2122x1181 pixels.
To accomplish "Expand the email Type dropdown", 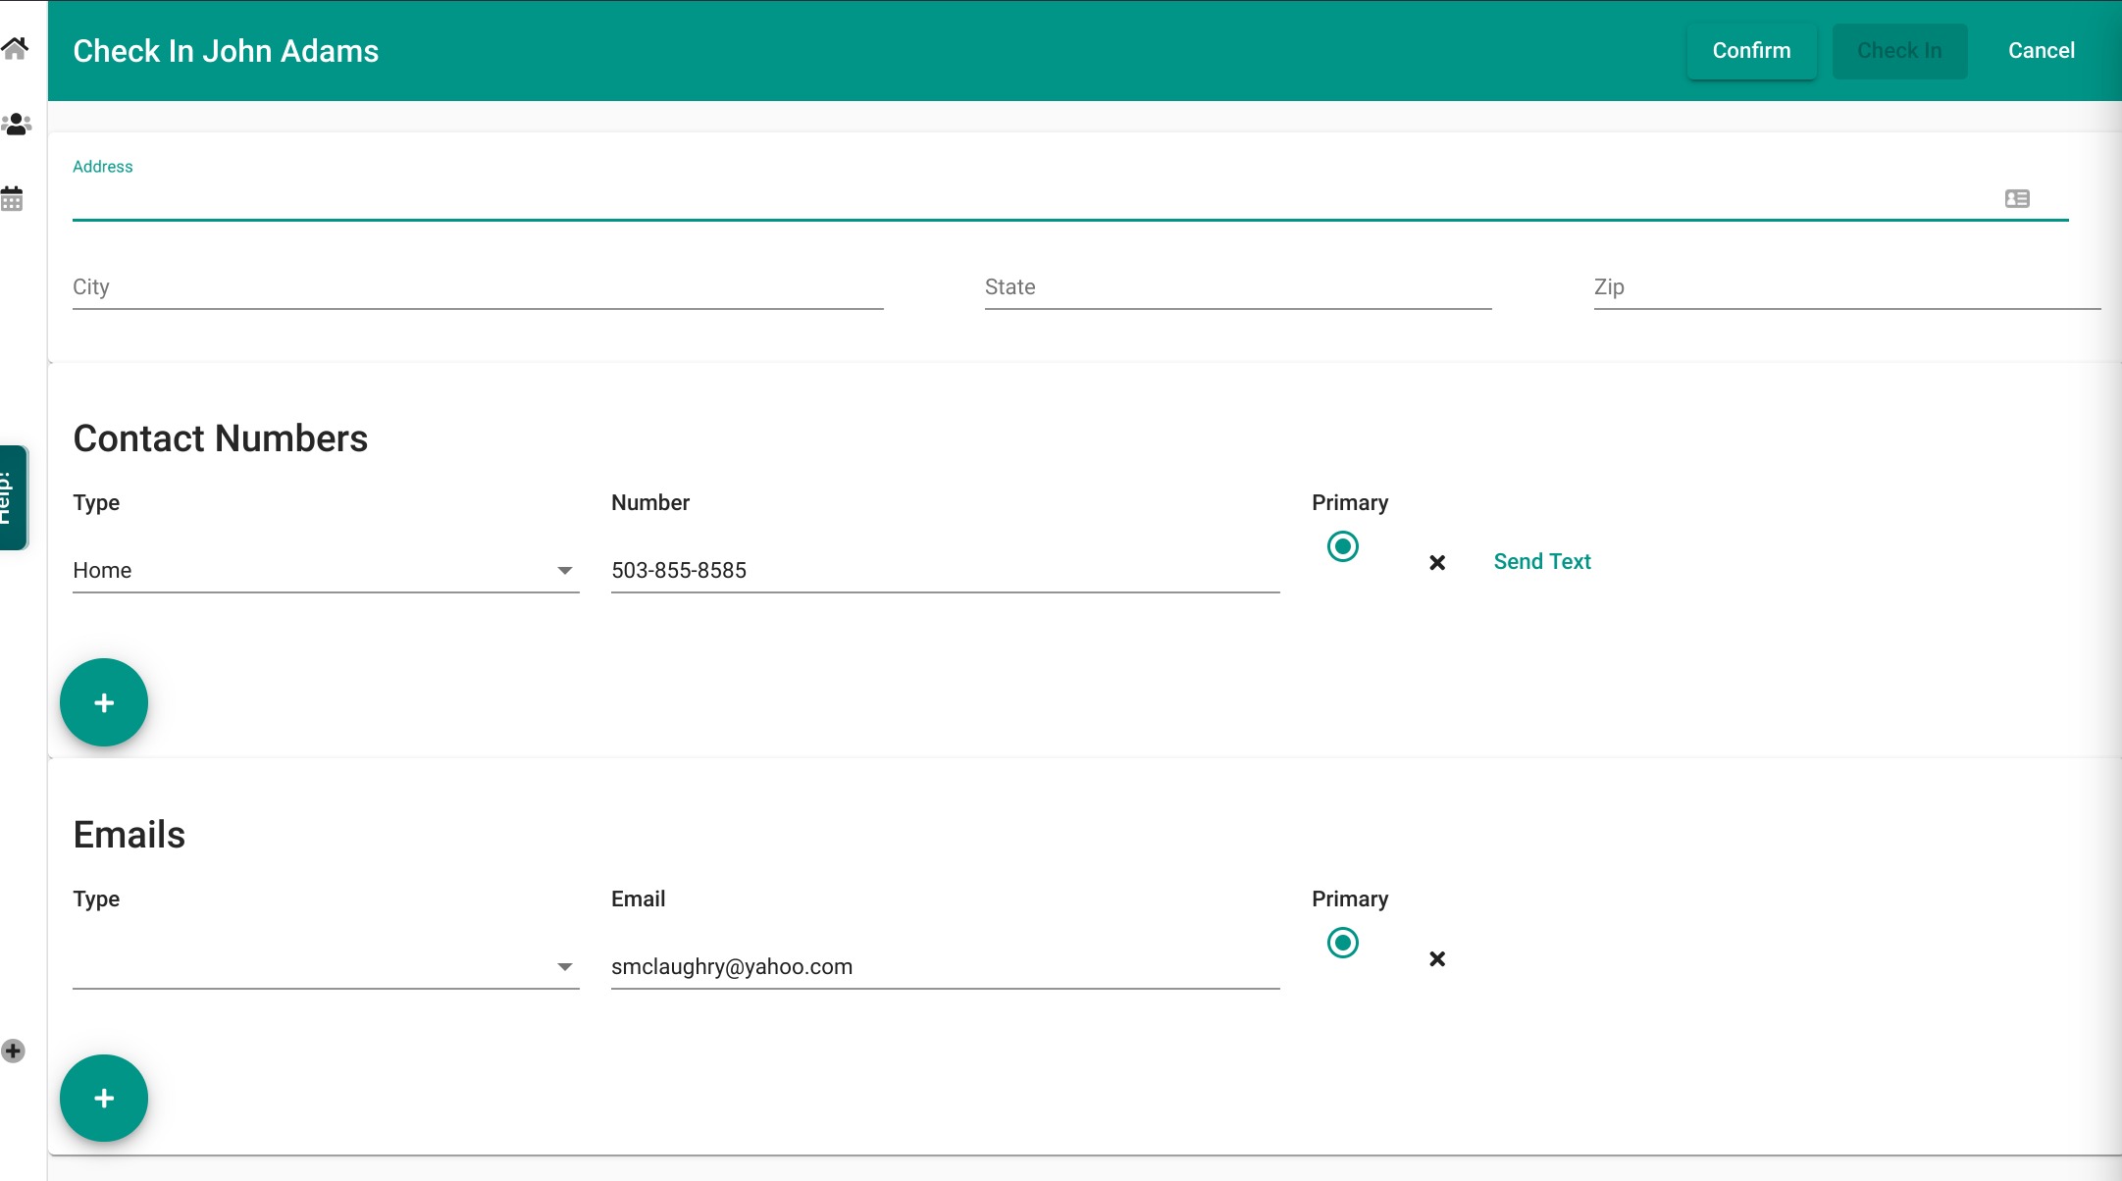I will pos(325,967).
